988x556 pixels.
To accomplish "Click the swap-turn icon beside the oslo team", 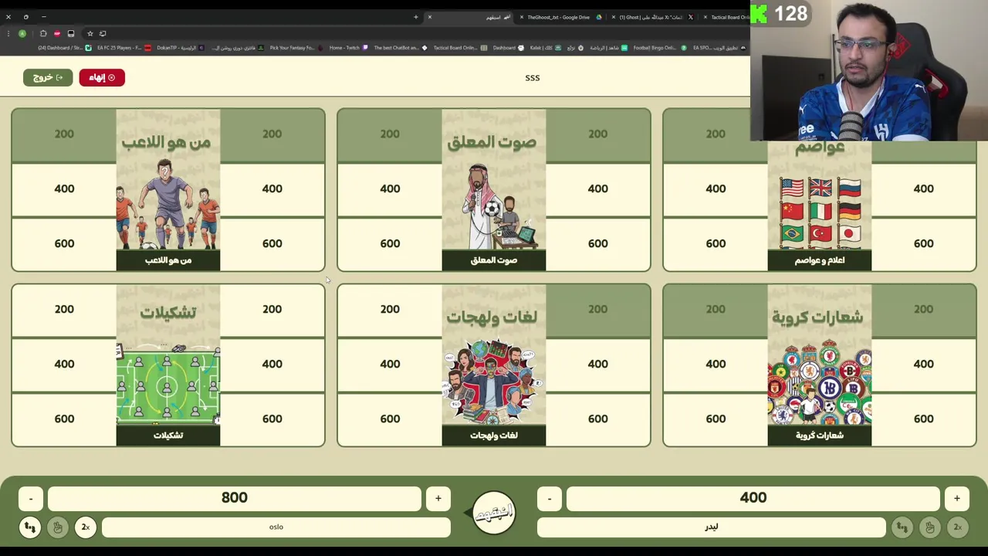I will 29,527.
